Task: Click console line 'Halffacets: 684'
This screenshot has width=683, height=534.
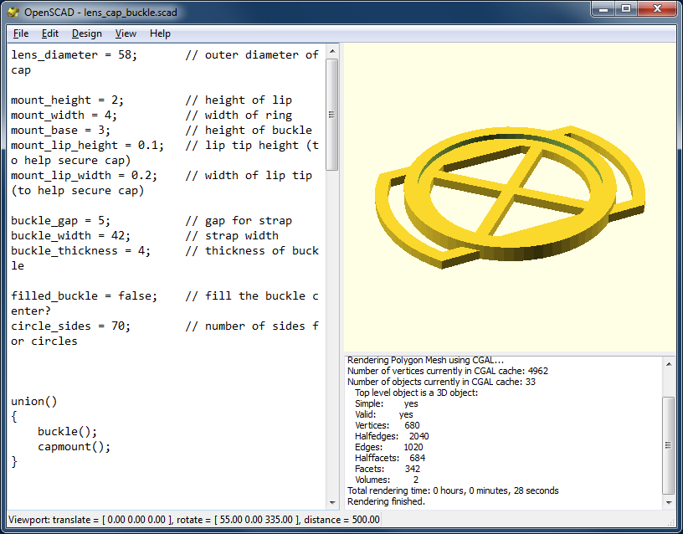Action: pos(390,458)
